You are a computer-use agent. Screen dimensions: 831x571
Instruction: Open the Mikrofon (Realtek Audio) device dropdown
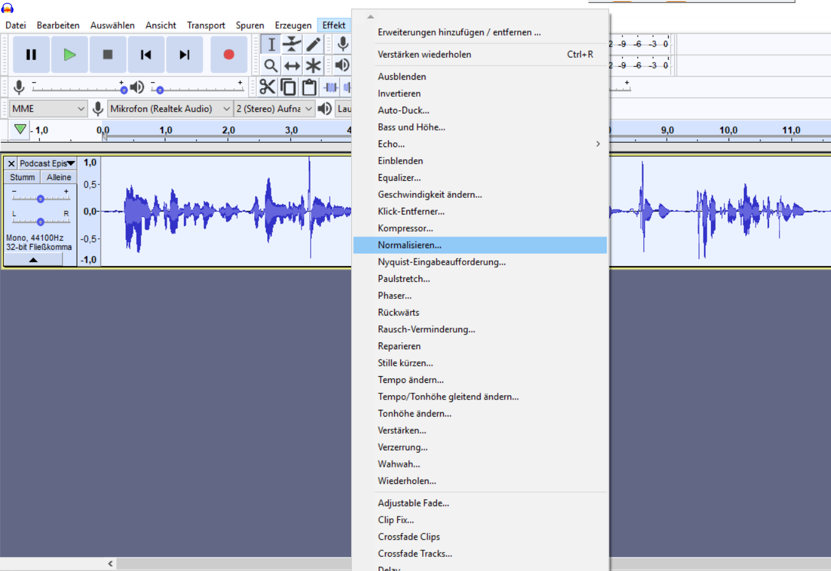[x=170, y=109]
